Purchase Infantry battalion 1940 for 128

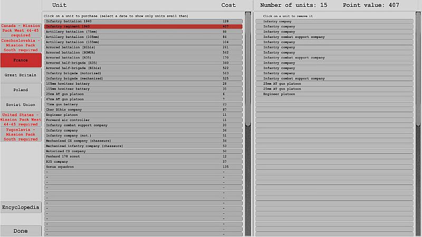point(143,21)
